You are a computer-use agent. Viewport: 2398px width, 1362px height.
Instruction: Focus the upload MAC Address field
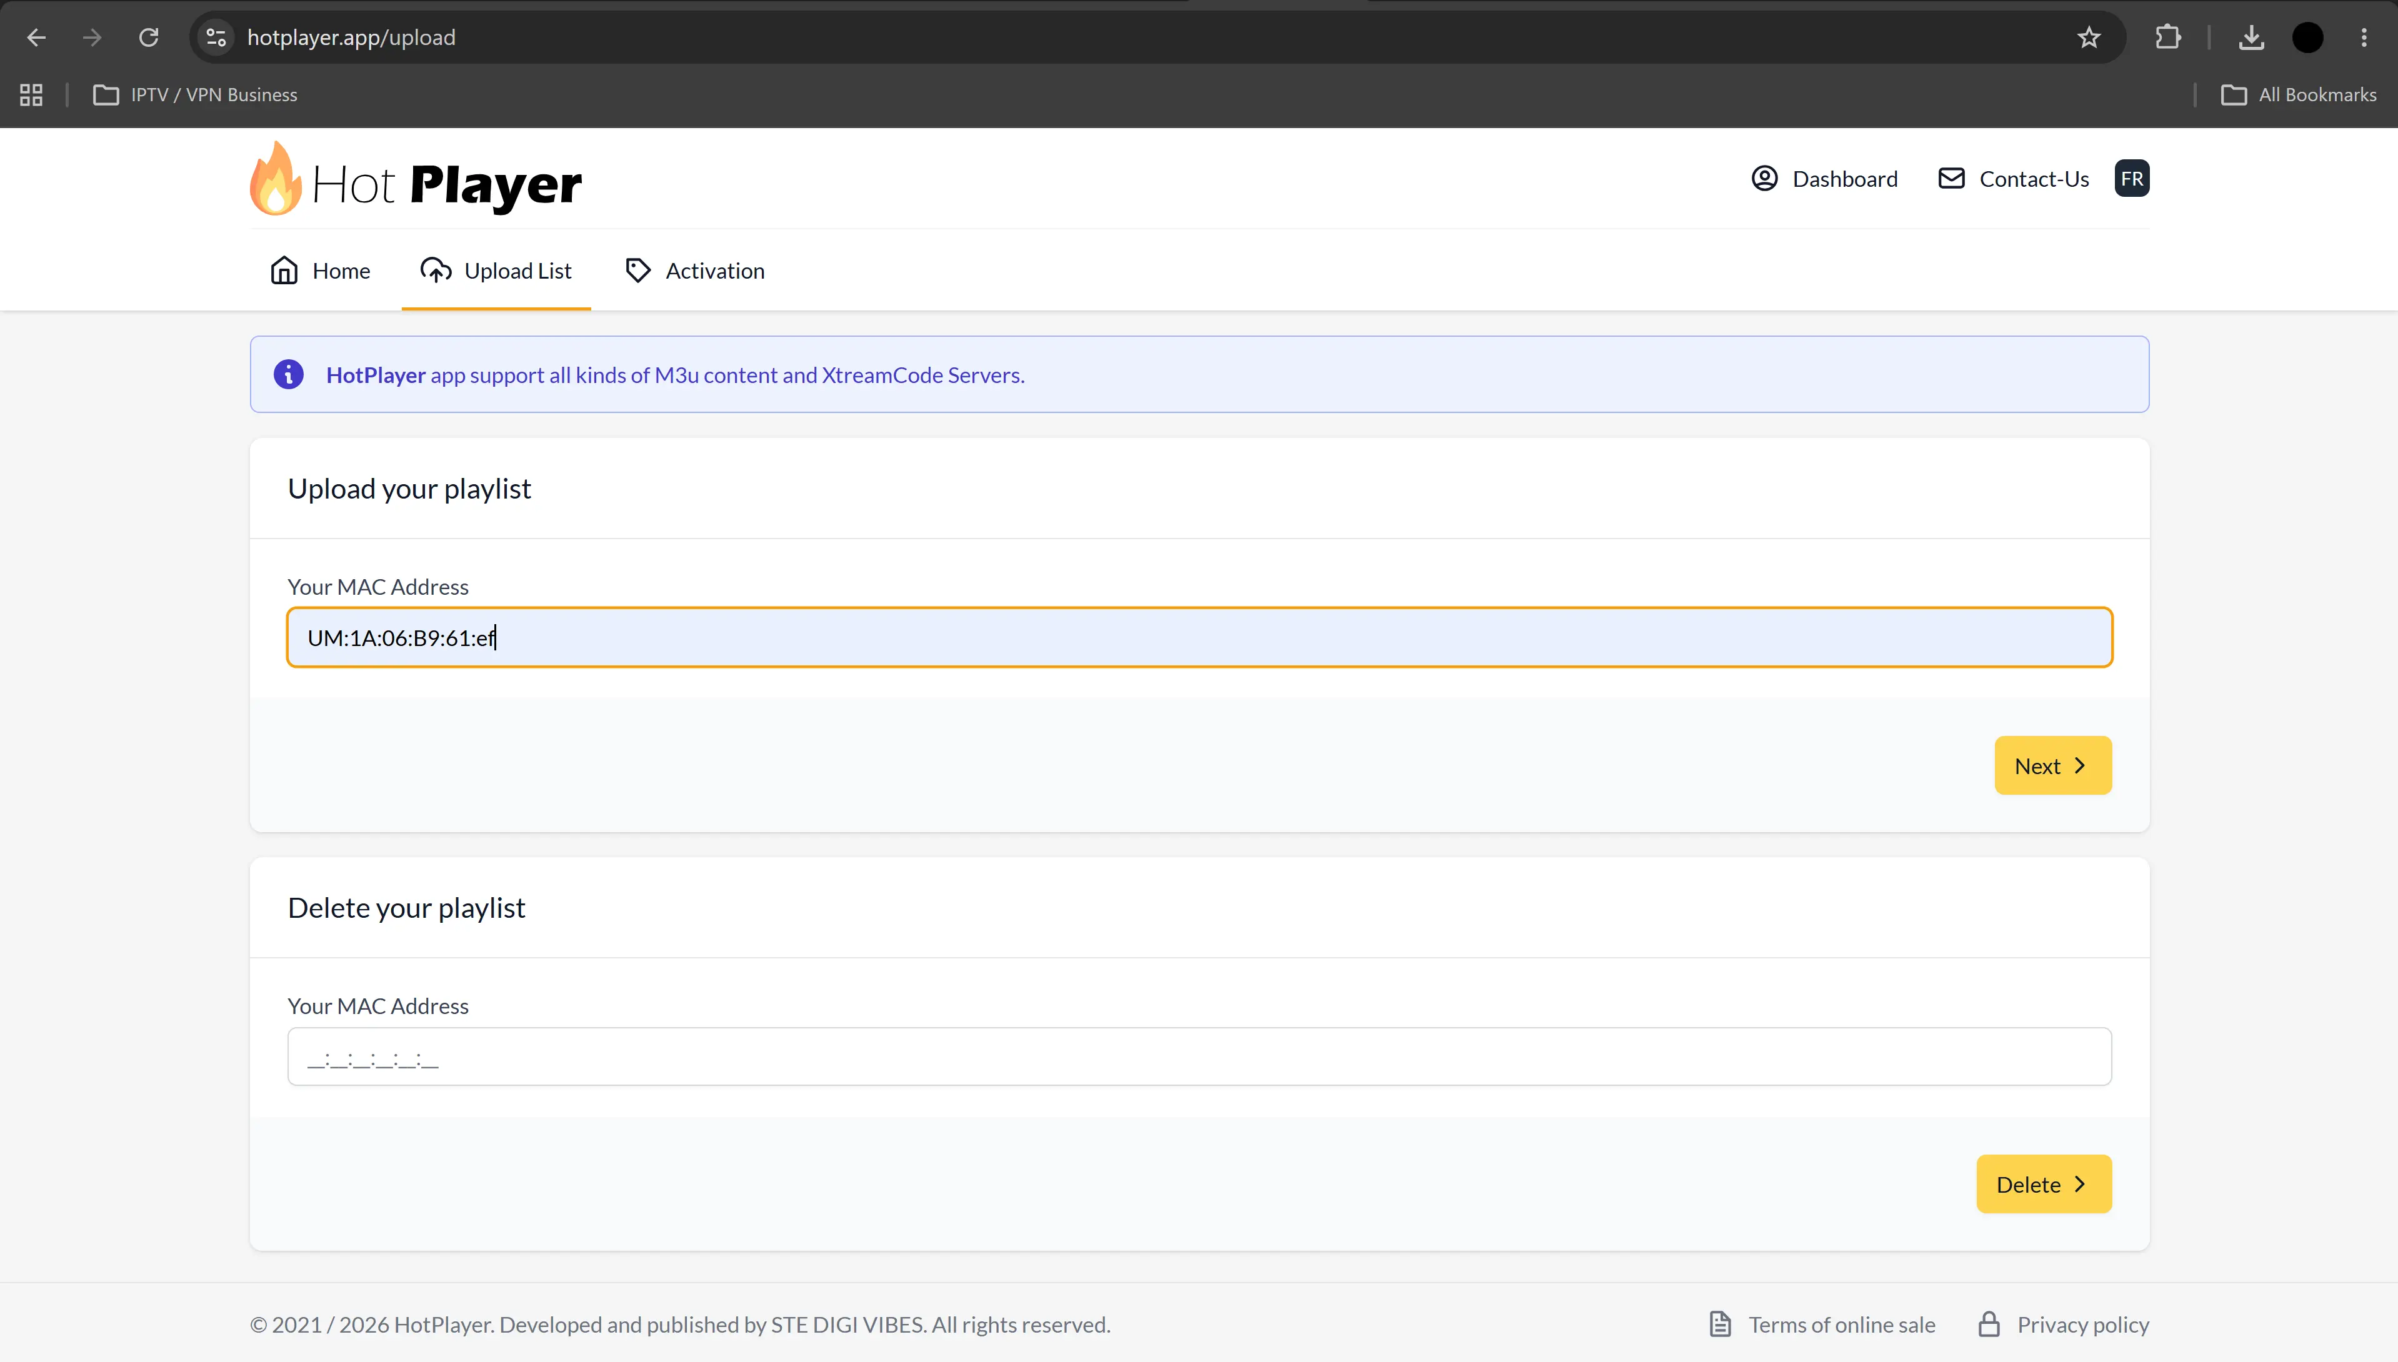tap(1199, 637)
